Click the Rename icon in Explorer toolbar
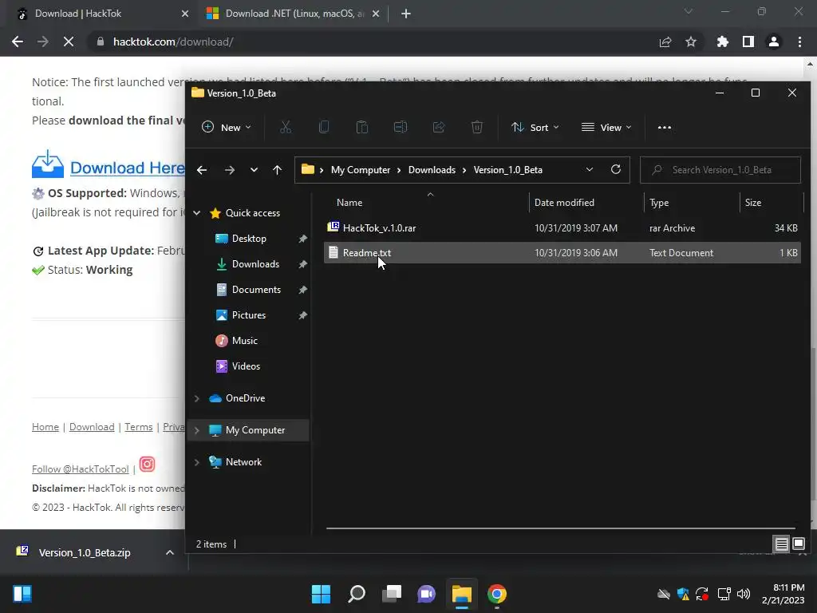Viewport: 817px width, 613px height. (x=401, y=127)
